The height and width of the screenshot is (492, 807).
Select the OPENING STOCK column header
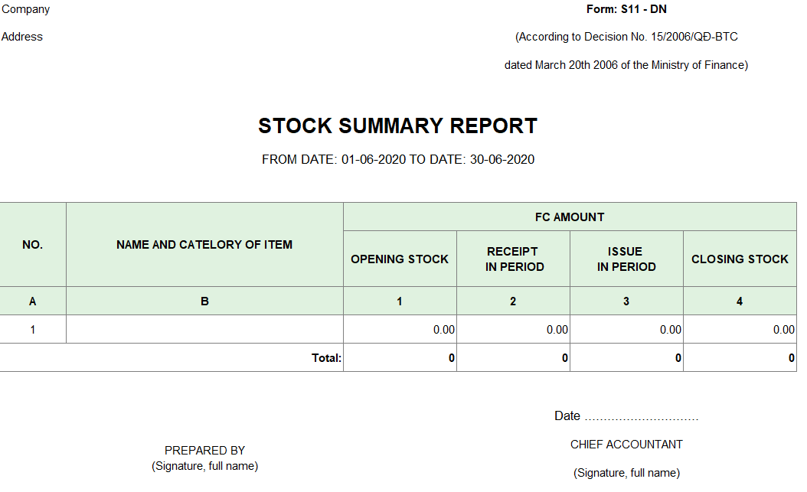[400, 259]
